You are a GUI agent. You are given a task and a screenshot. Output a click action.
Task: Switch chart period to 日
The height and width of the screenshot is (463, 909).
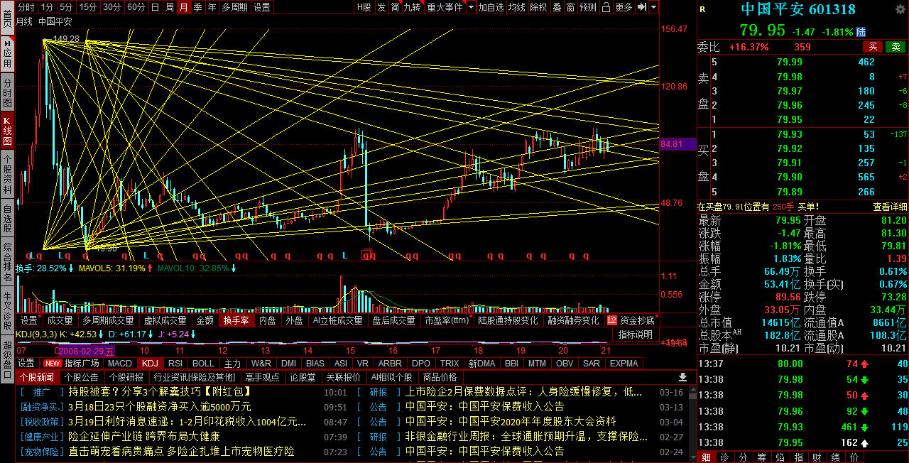(x=155, y=7)
